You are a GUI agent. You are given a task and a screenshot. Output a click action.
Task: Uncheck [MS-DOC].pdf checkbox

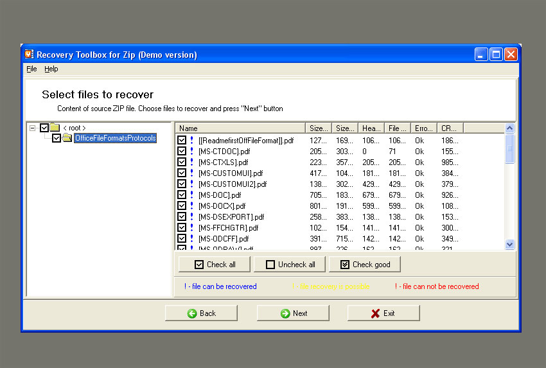coord(182,195)
